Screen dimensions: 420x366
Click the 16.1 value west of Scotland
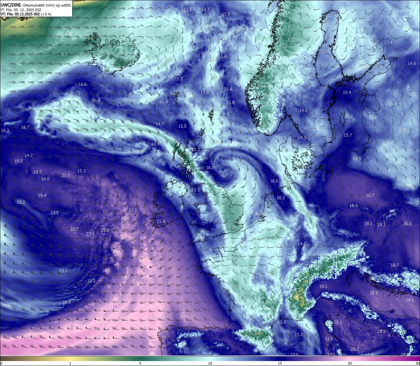coord(155,144)
